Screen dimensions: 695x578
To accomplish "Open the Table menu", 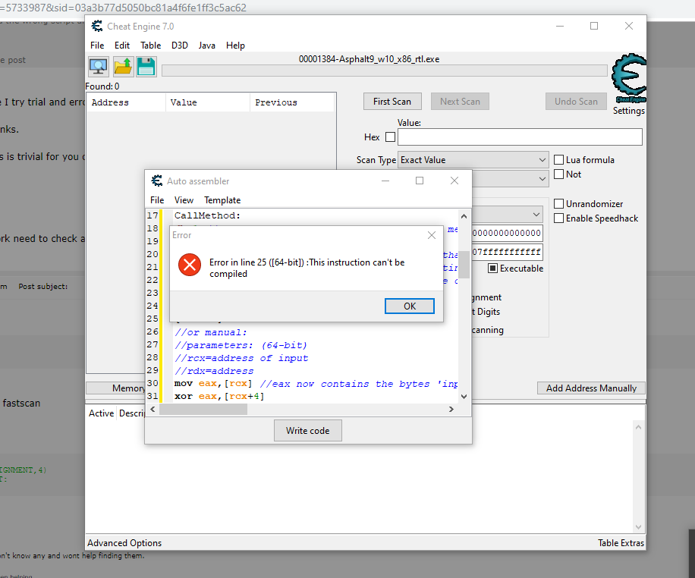I will 150,46.
